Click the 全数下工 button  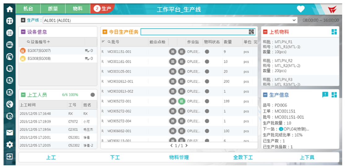243,157
